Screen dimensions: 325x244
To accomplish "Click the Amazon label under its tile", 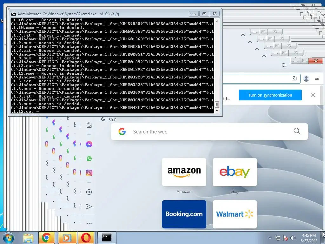I will click(x=184, y=192).
